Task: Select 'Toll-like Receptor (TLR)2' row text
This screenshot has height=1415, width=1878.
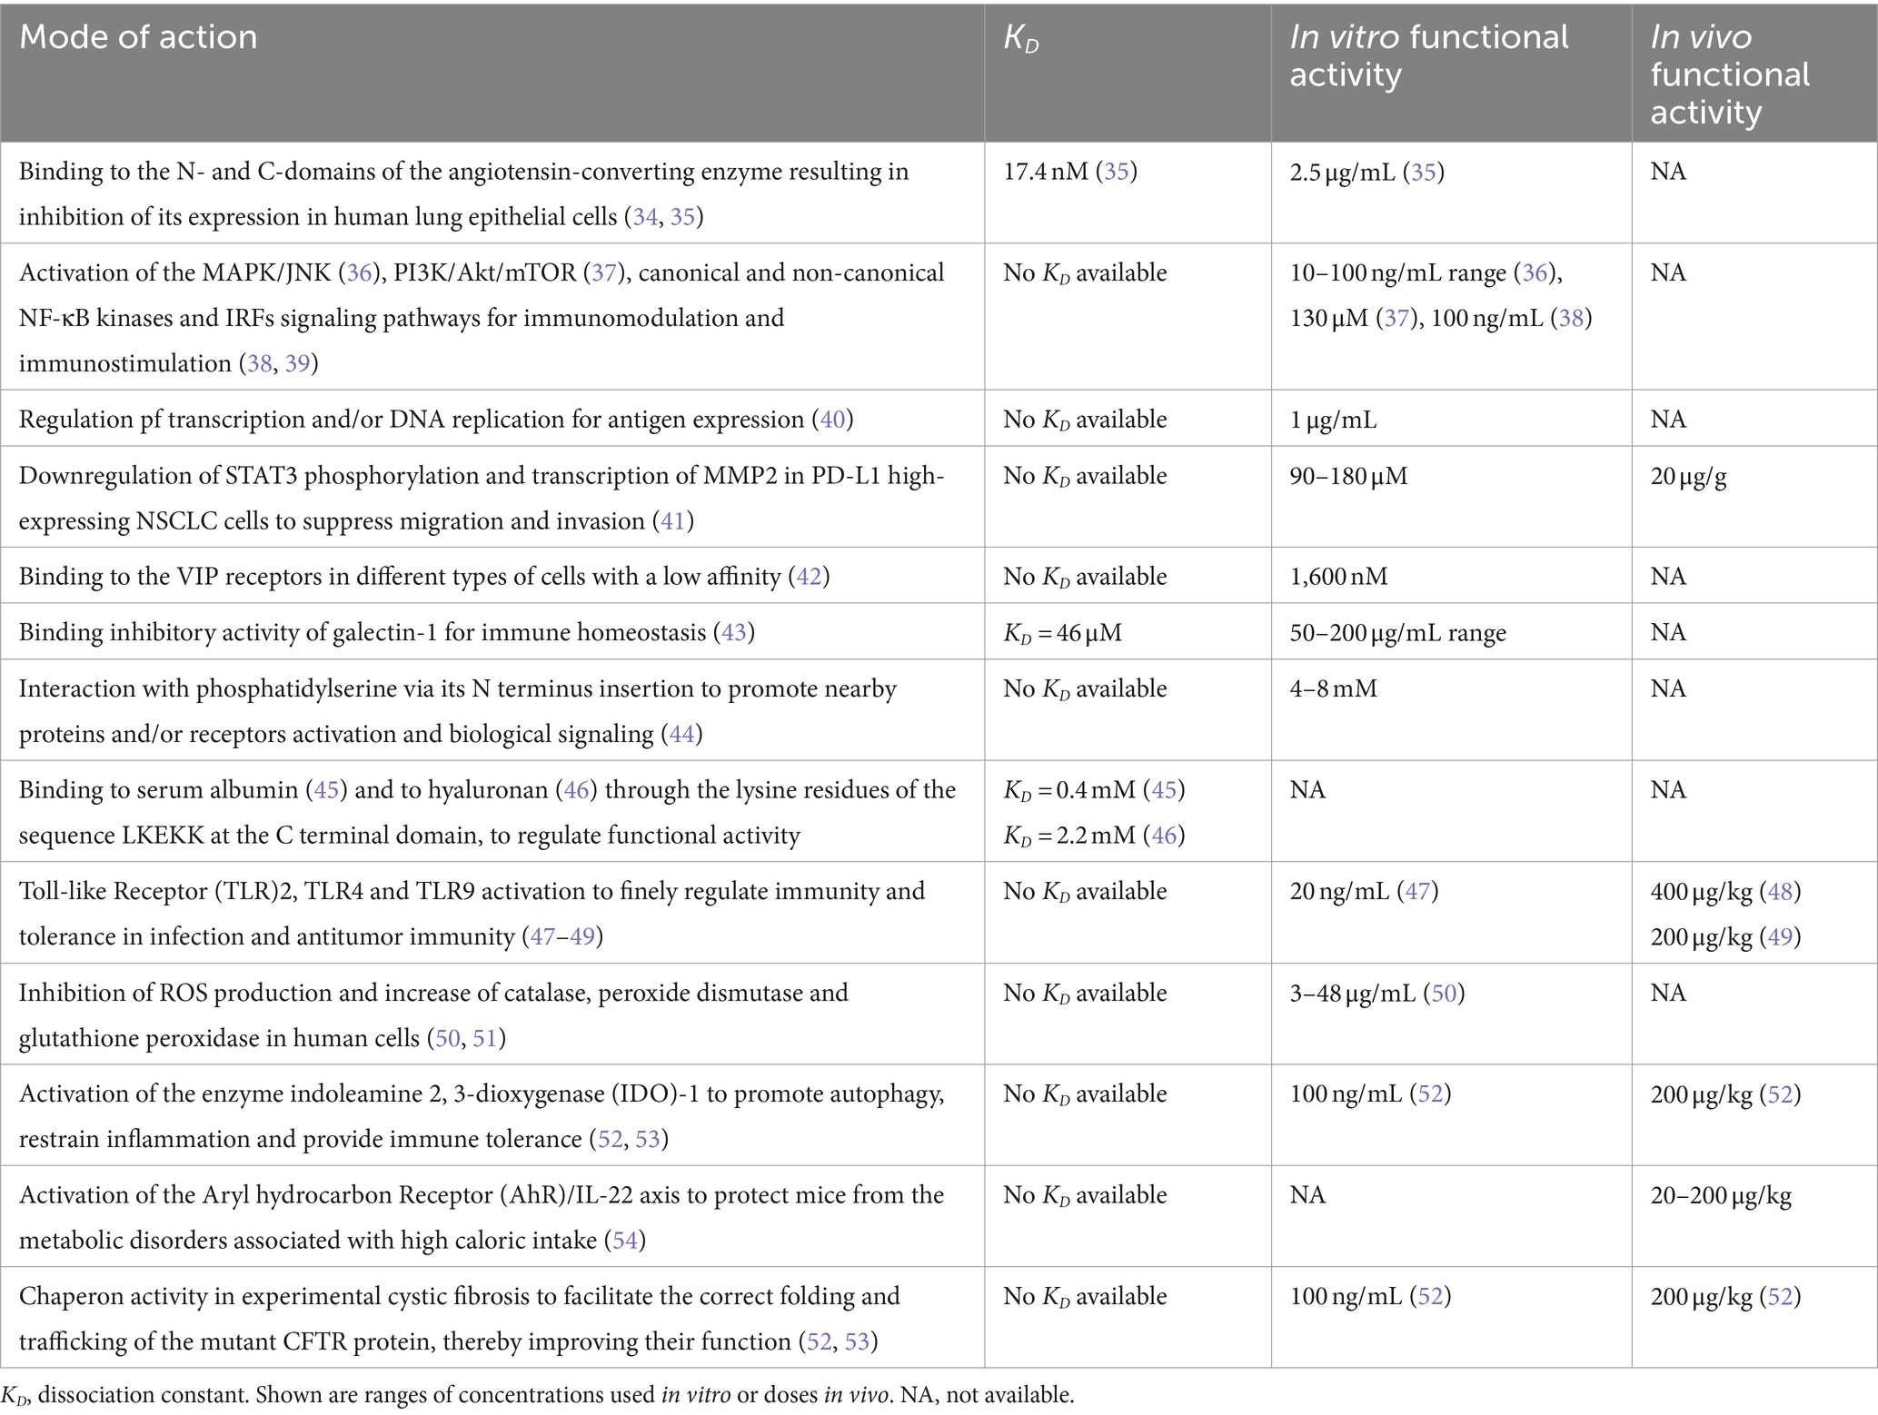Action: 472,914
